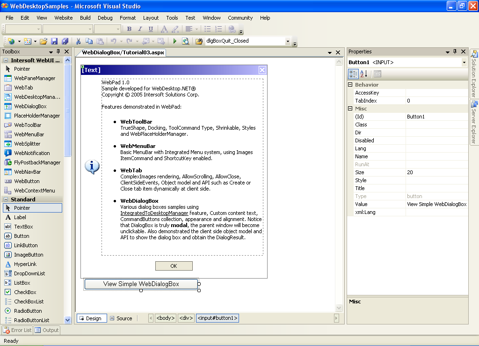Click the Open File folder icon

coord(44,41)
